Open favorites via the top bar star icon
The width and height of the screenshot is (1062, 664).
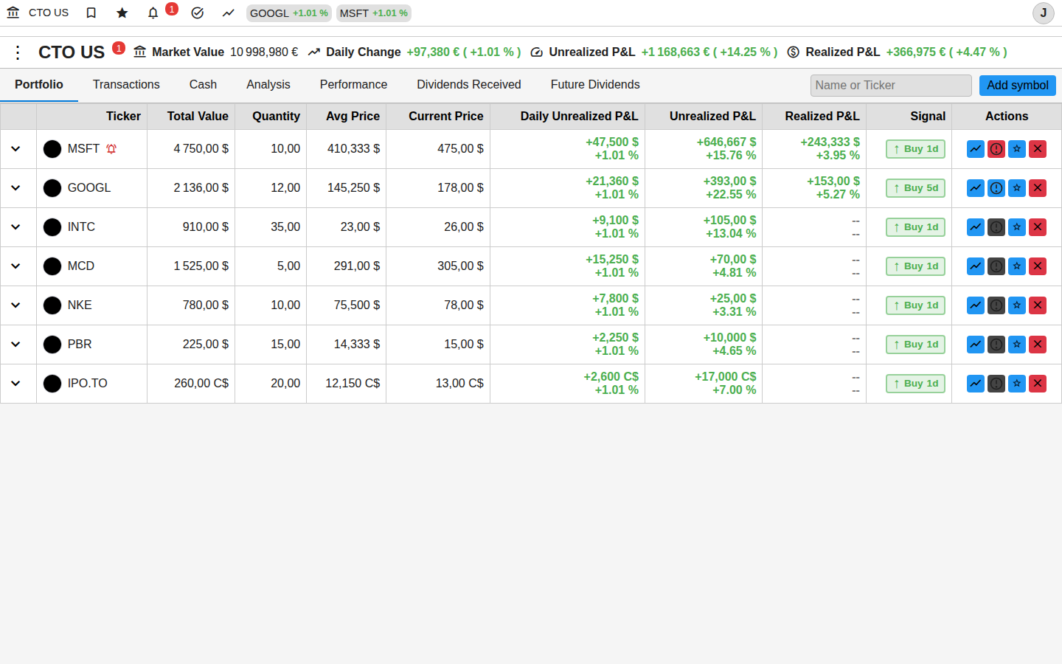(122, 13)
